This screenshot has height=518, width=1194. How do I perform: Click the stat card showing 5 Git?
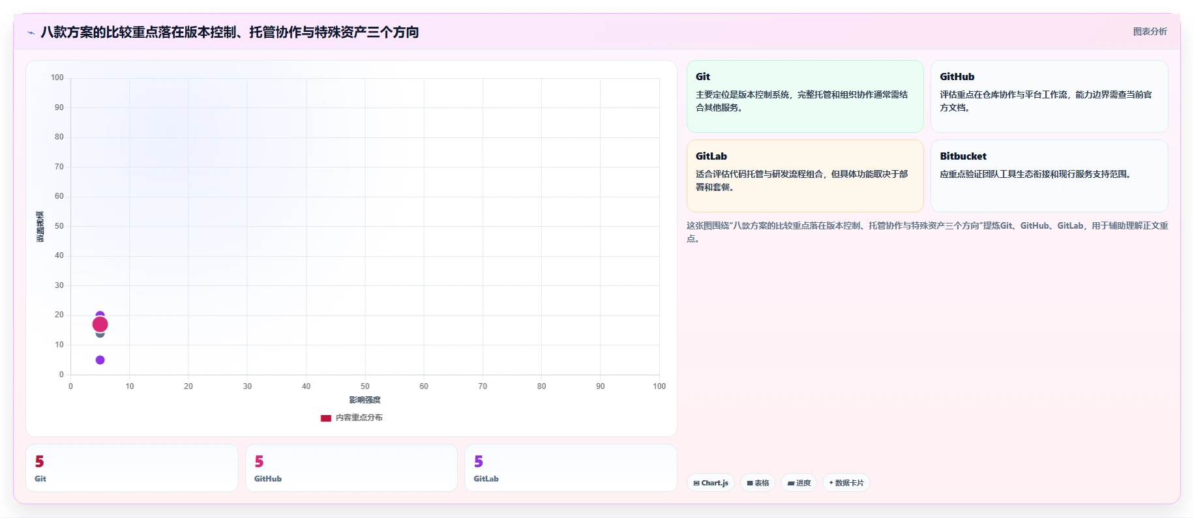132,468
